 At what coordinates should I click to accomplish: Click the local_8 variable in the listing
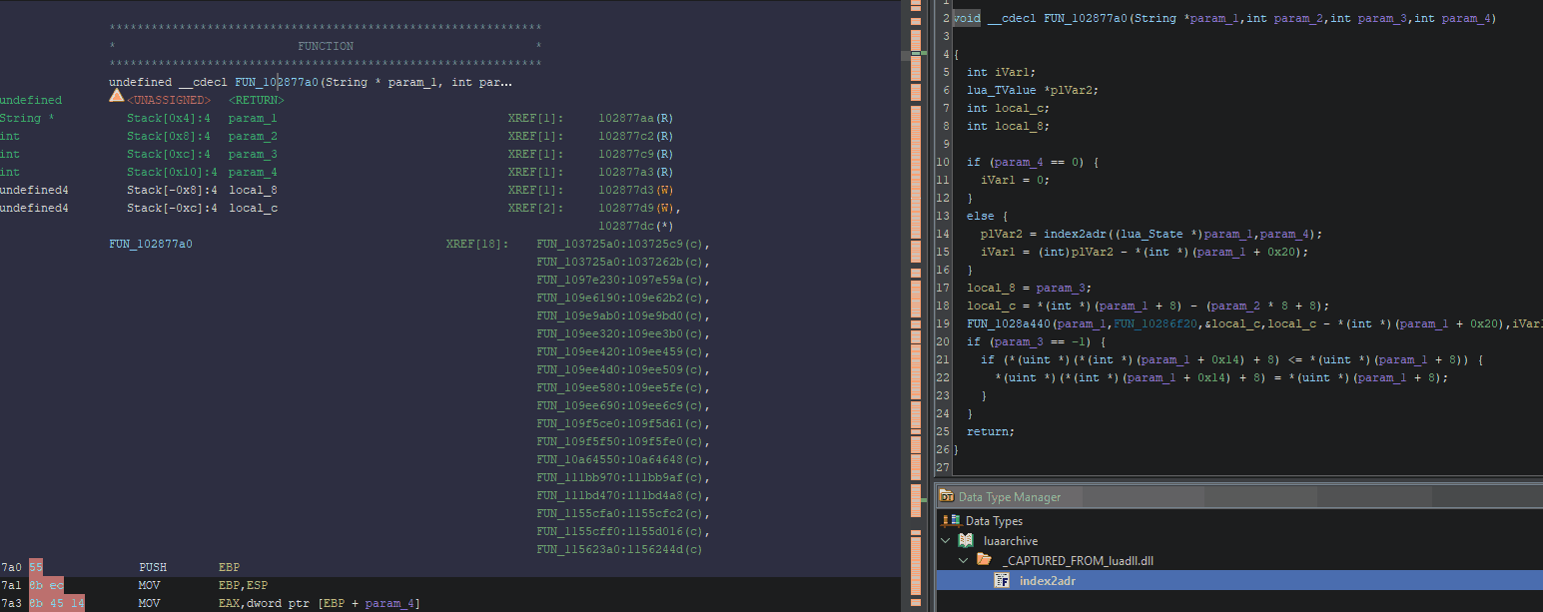click(x=253, y=190)
